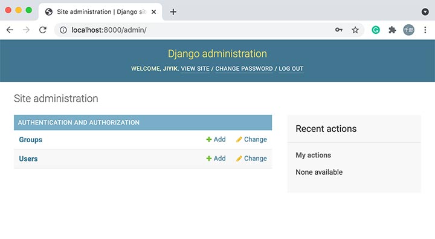
Task: Open saved passwords key icon
Action: [339, 30]
